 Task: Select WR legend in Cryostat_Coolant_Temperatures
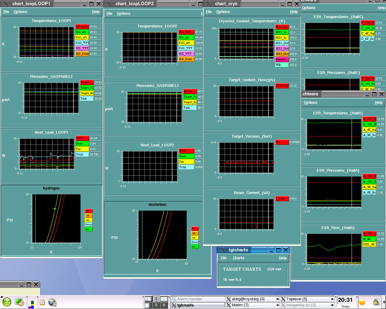click(x=282, y=65)
